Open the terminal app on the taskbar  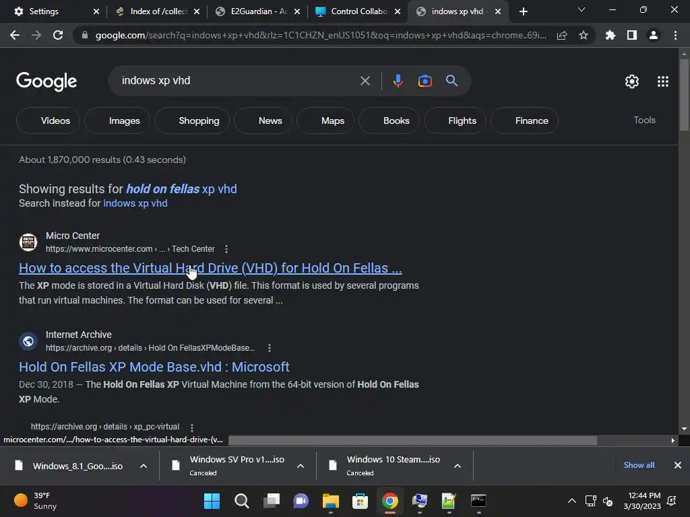[x=478, y=501]
